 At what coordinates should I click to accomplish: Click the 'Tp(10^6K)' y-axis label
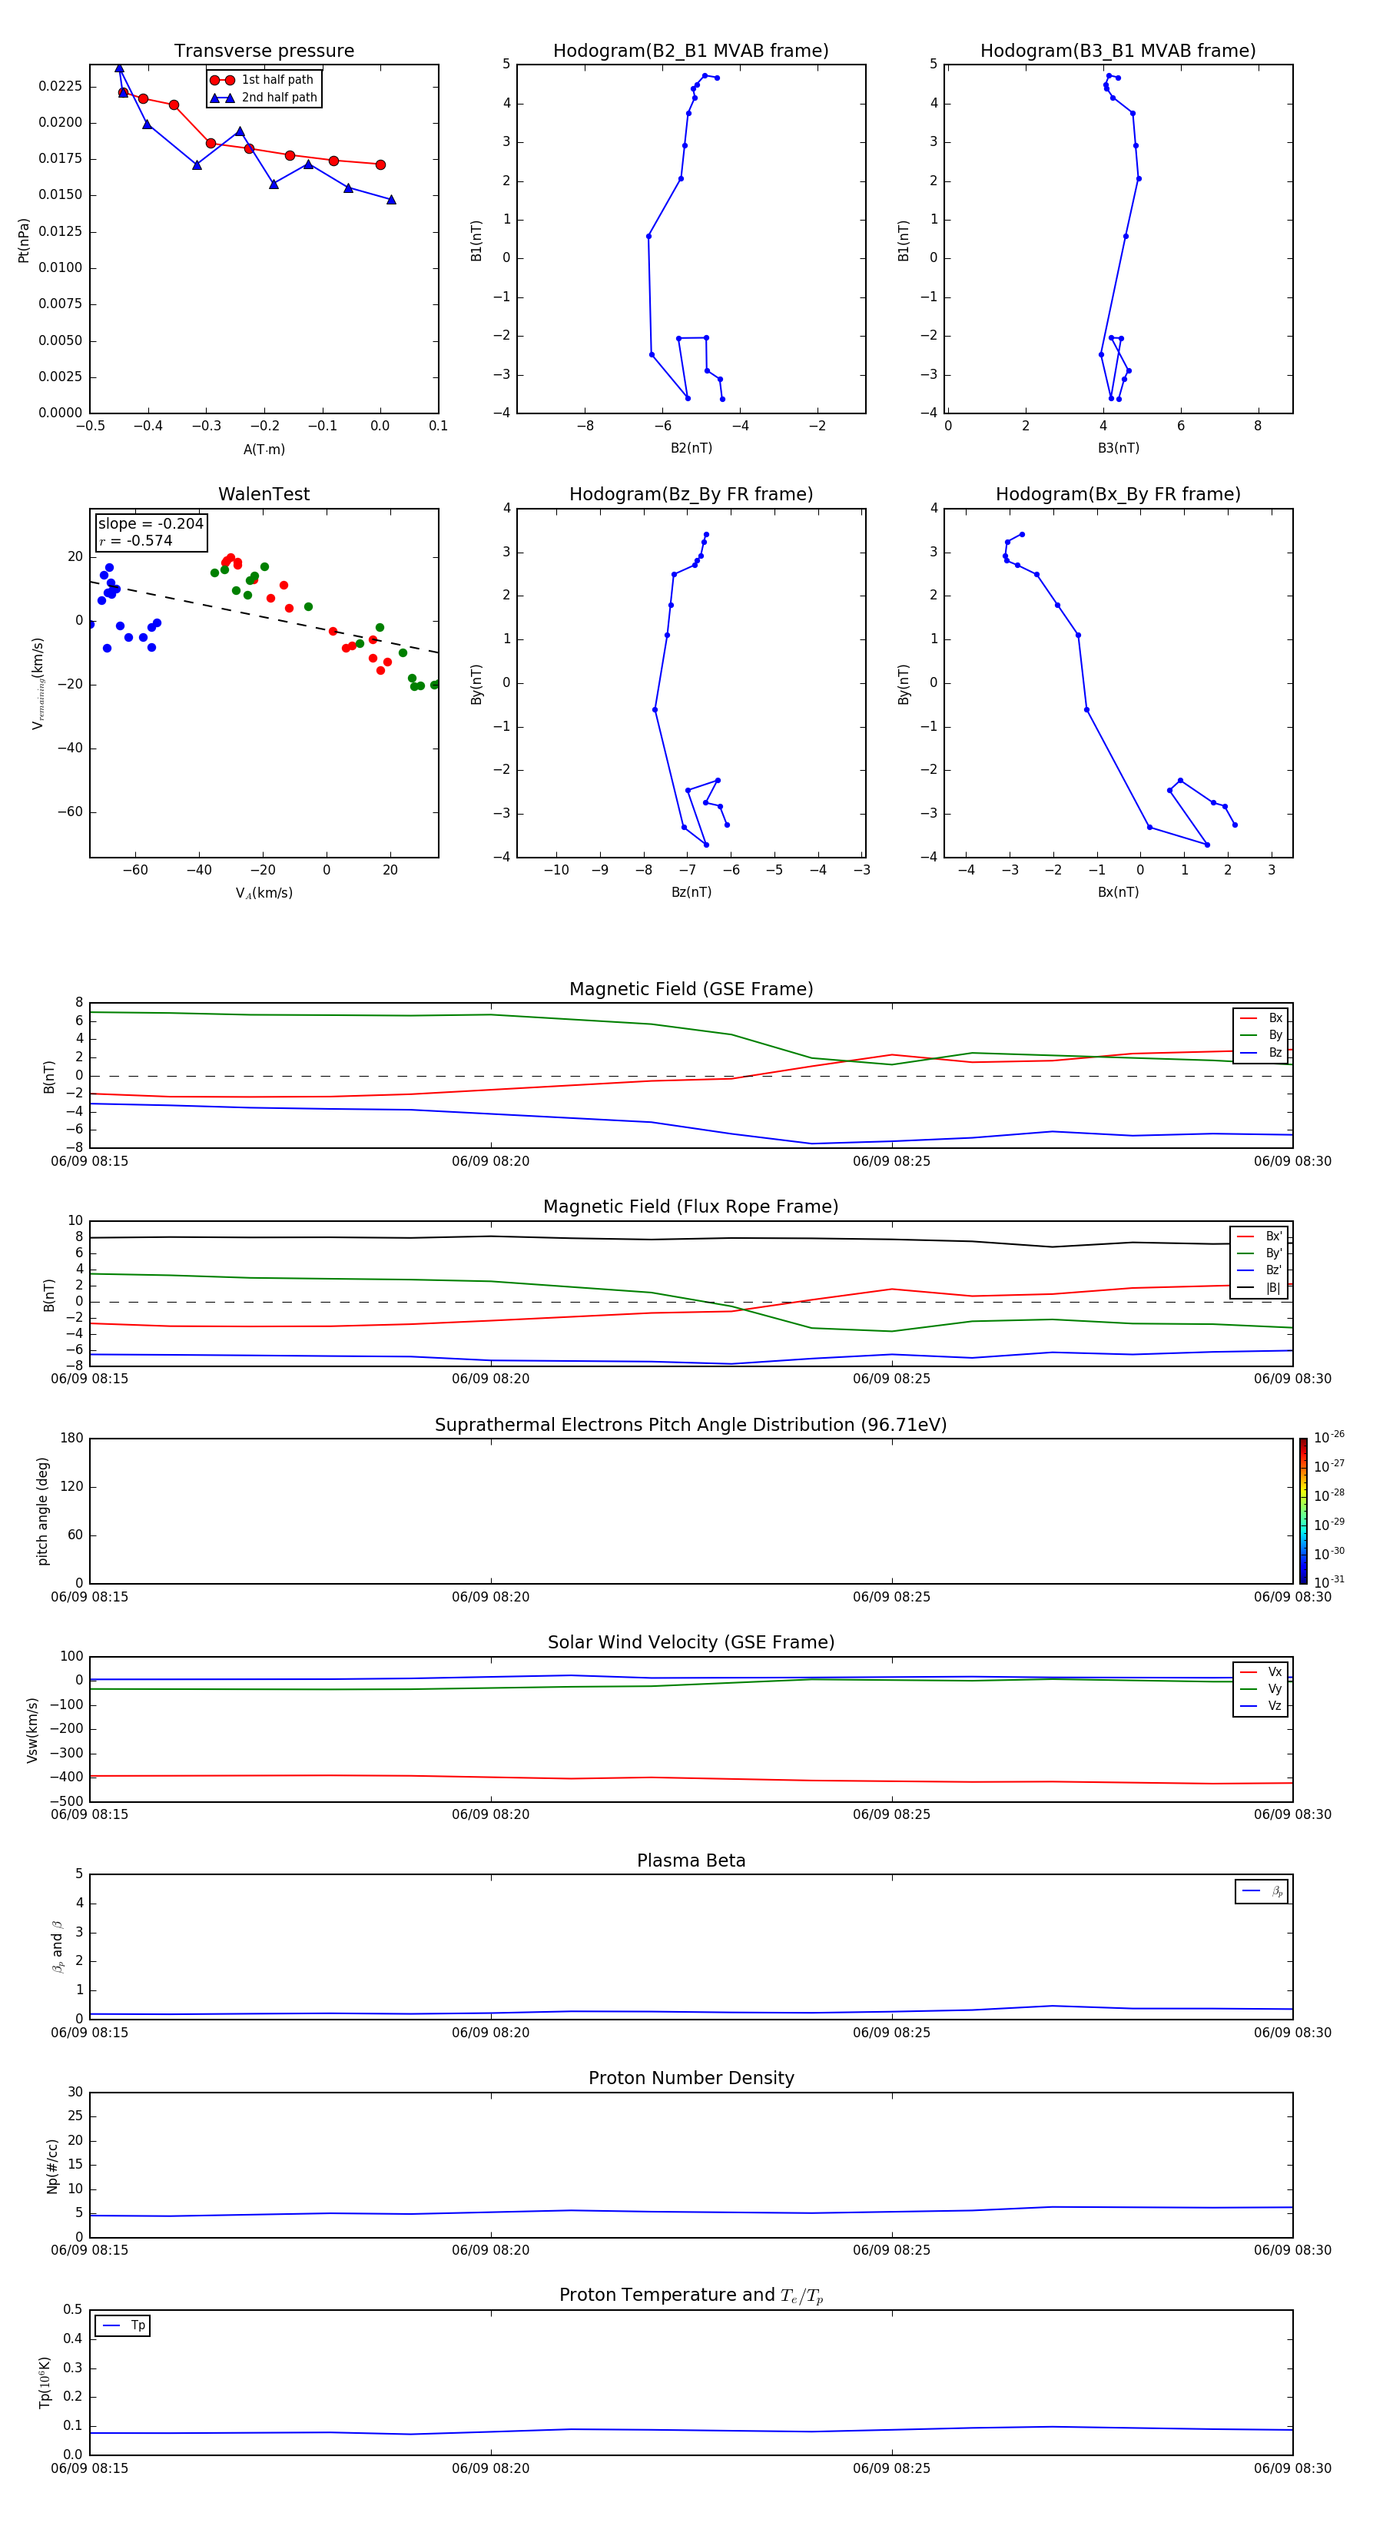(45, 2382)
